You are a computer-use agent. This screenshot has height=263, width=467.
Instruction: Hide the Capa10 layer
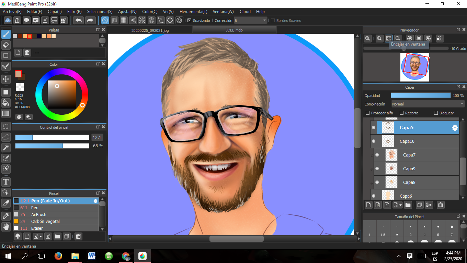(374, 141)
